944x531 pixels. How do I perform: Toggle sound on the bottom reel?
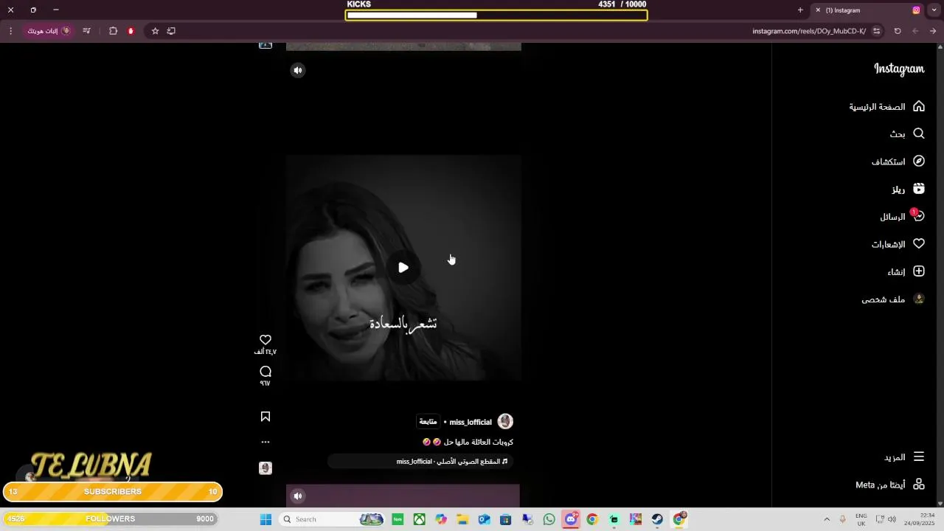pos(298,496)
